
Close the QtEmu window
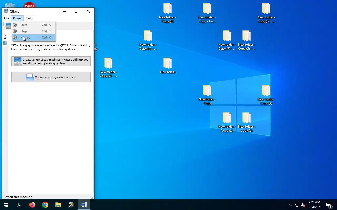pyautogui.click(x=88, y=11)
